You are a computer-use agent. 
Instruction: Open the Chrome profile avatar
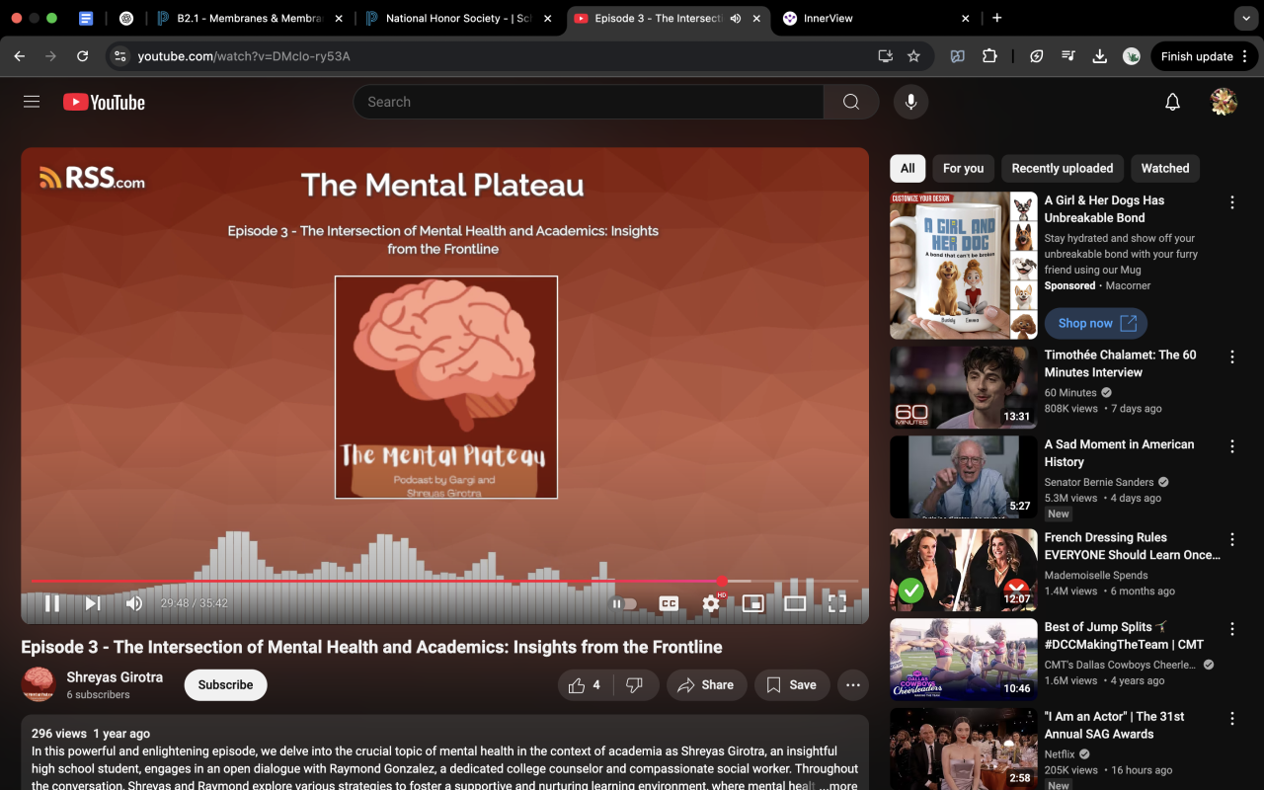point(1132,56)
